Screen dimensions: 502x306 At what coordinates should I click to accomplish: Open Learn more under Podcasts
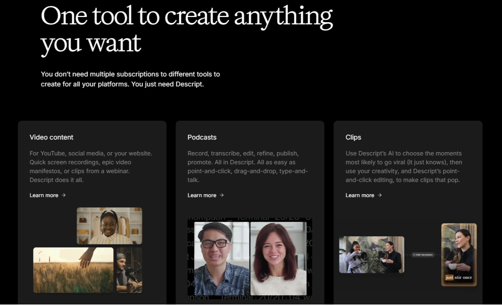205,195
